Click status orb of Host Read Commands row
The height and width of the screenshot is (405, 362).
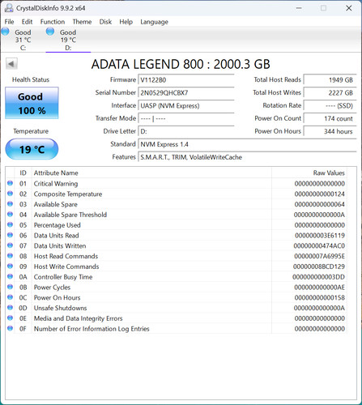(10, 256)
